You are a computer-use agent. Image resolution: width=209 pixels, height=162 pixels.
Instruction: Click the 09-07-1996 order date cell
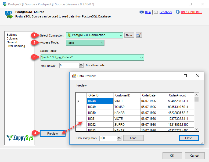coord(154,125)
